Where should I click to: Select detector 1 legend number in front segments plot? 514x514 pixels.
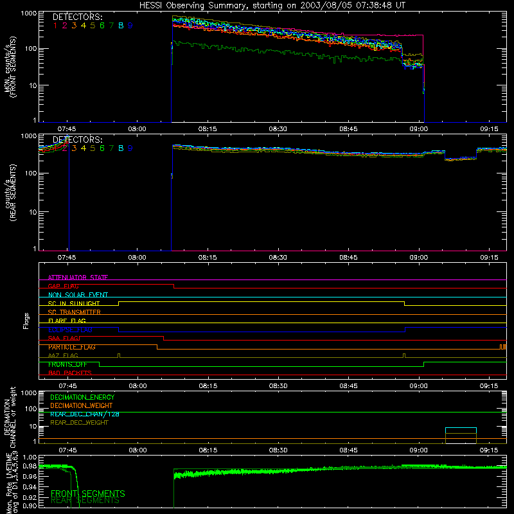point(55,26)
